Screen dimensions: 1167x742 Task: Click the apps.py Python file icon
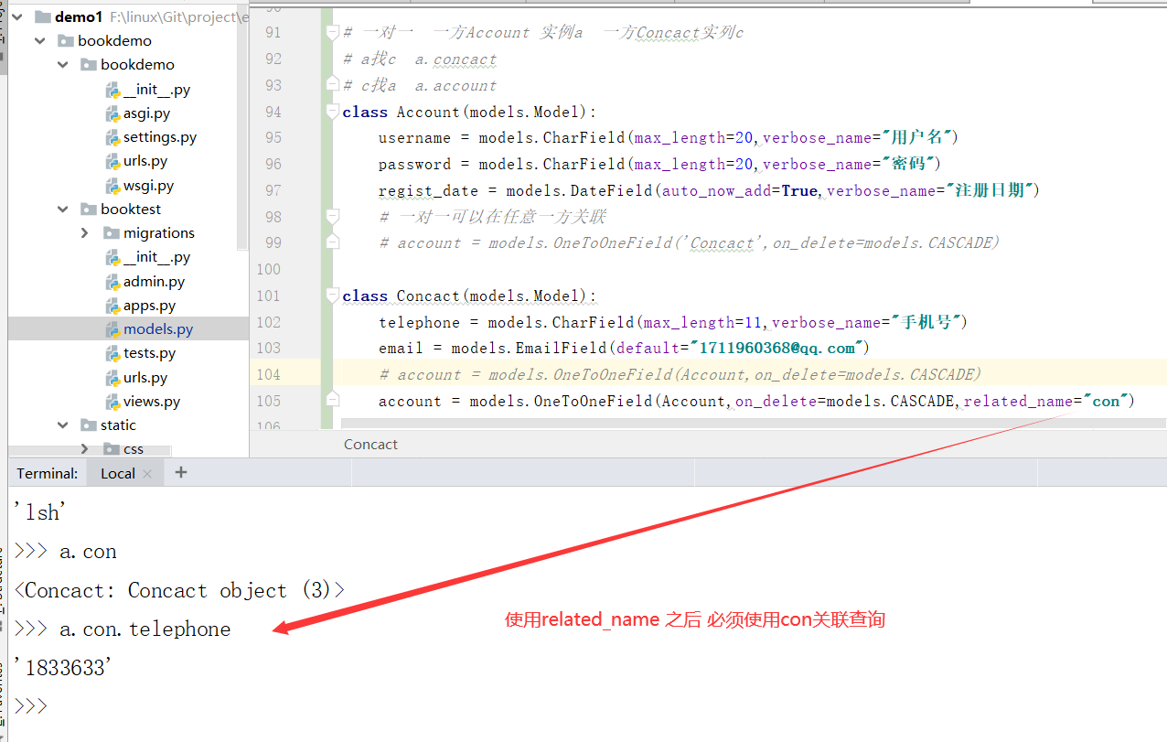(112, 305)
